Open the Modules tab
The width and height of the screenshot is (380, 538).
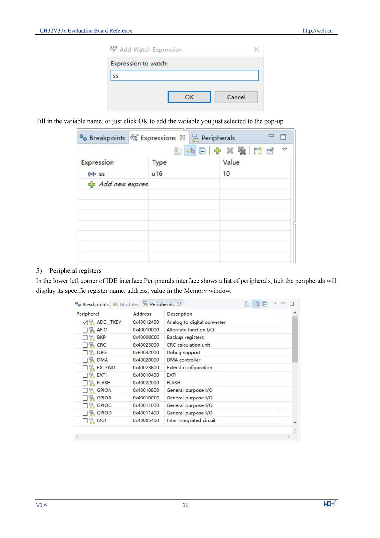pyautogui.click(x=126, y=304)
